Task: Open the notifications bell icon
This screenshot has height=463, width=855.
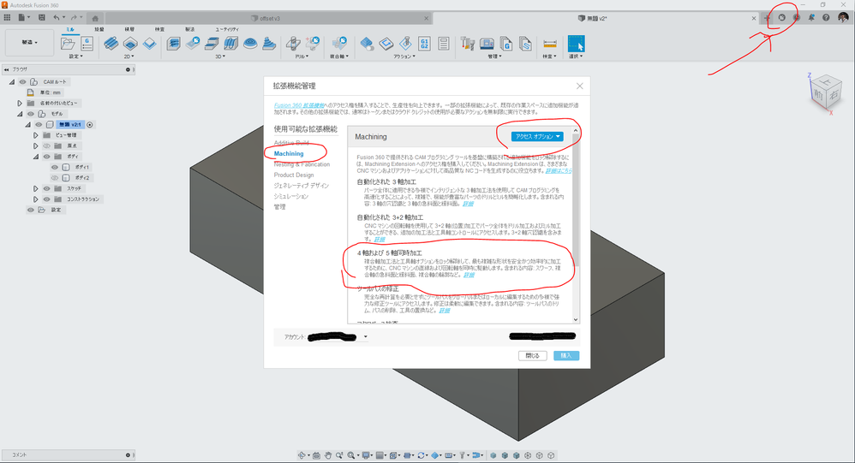Action: pyautogui.click(x=811, y=17)
